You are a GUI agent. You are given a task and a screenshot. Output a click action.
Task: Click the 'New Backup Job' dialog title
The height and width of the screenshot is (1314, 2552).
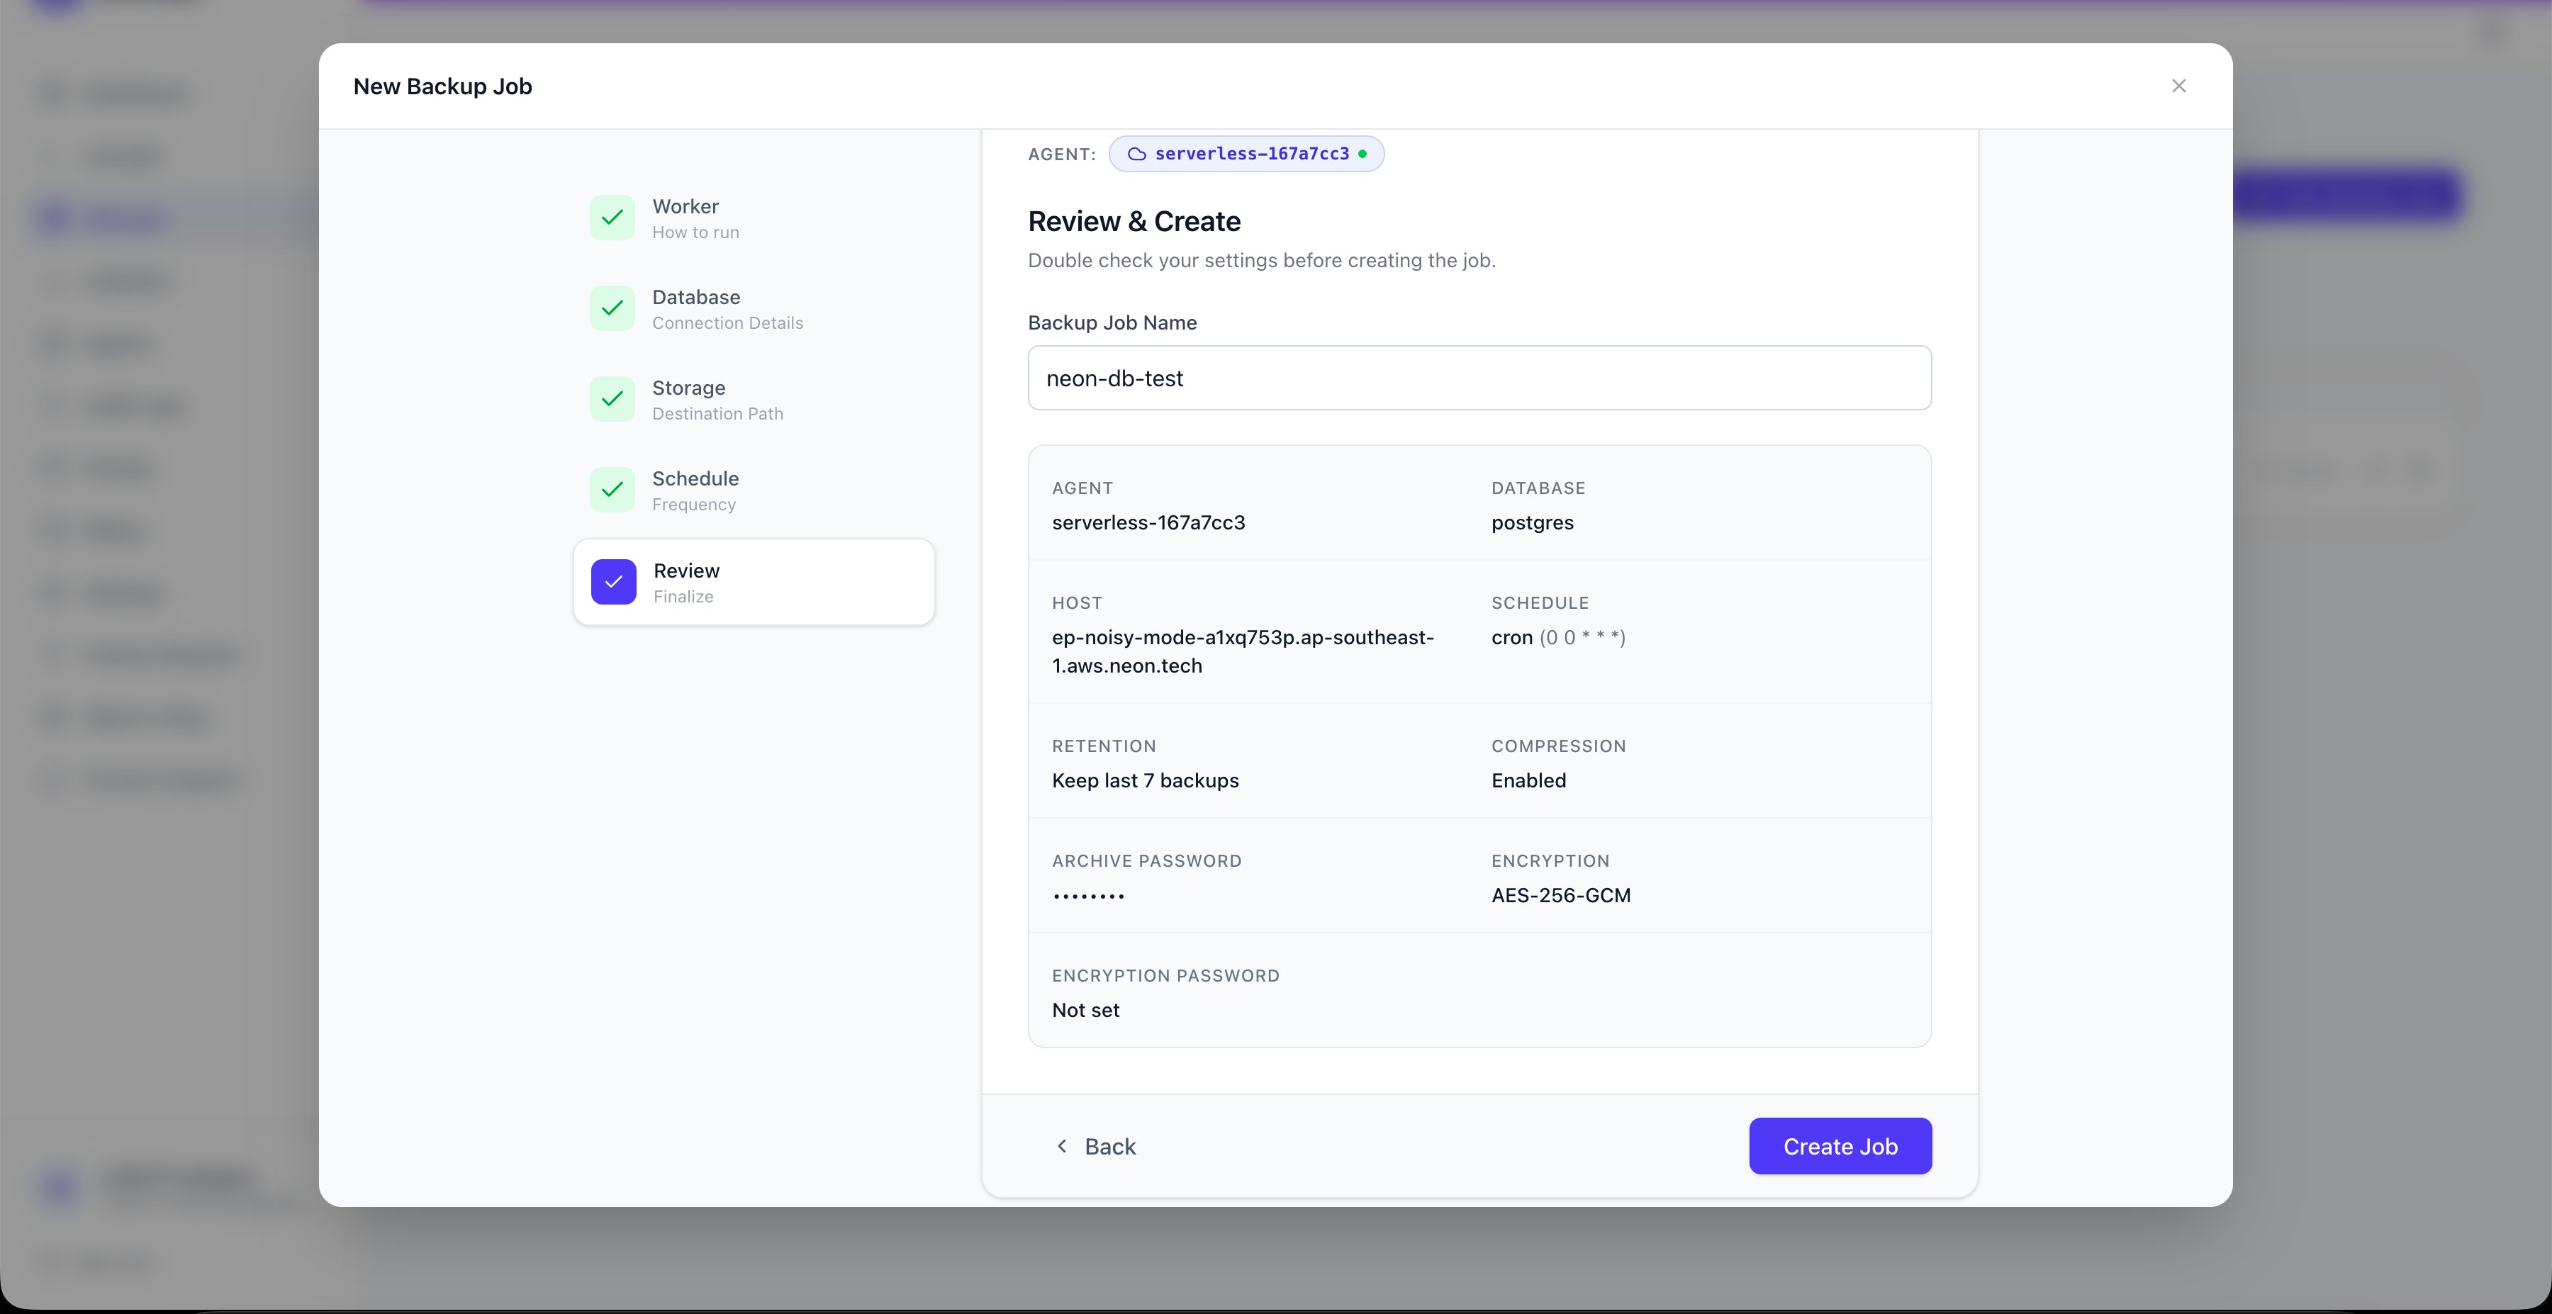click(x=443, y=86)
